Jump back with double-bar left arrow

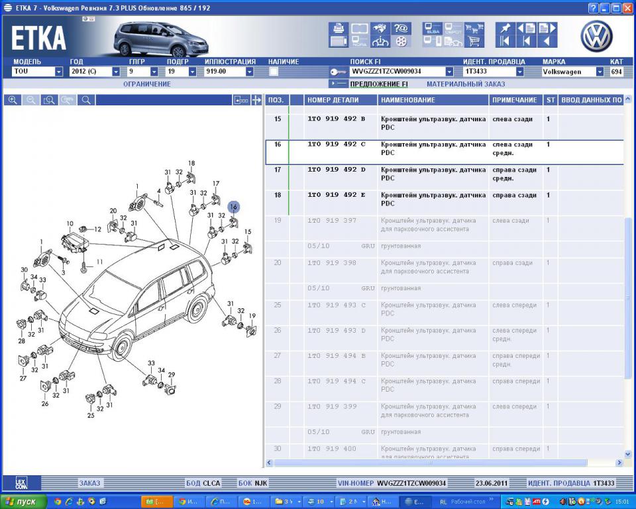[505, 41]
